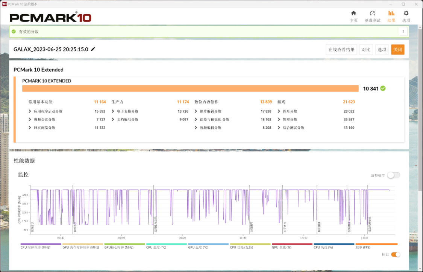Screen dimensions: 423x272
Task: Click 在线查看结果 button
Action: pyautogui.click(x=341, y=50)
